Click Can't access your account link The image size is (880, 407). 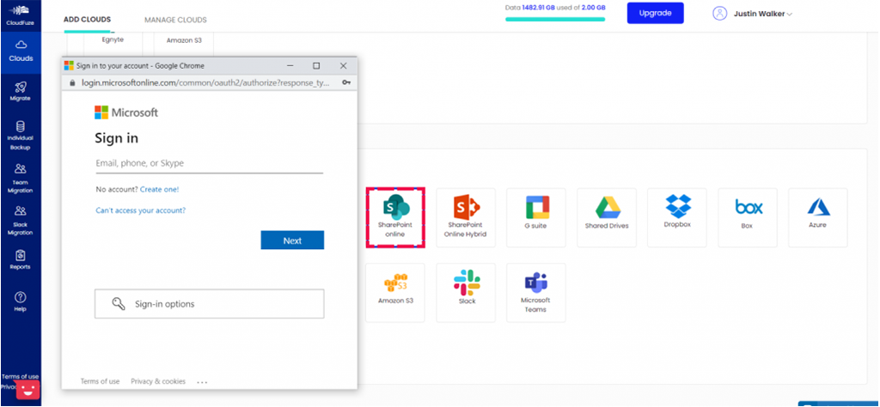[140, 210]
